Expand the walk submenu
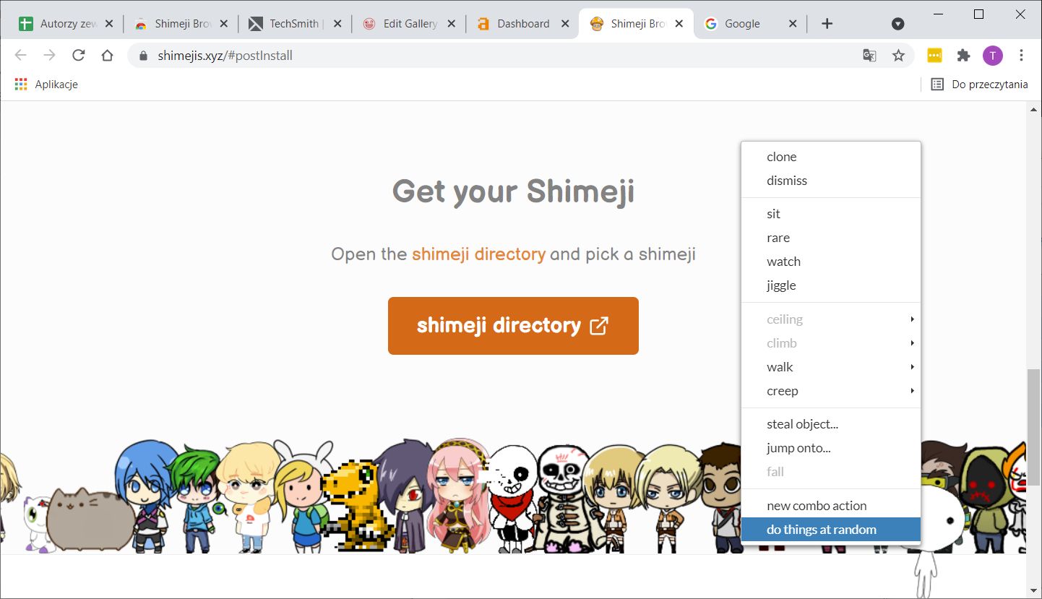Image resolution: width=1042 pixels, height=599 pixels. point(831,367)
